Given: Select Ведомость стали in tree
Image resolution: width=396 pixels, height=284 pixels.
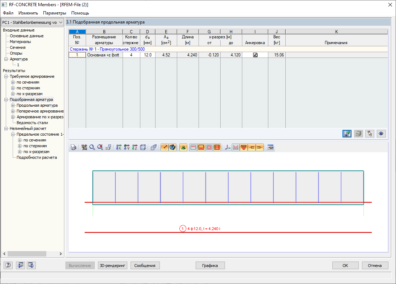Looking at the screenshot, I should coord(32,123).
